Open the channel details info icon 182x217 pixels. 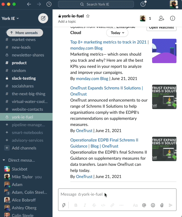tap(173, 18)
